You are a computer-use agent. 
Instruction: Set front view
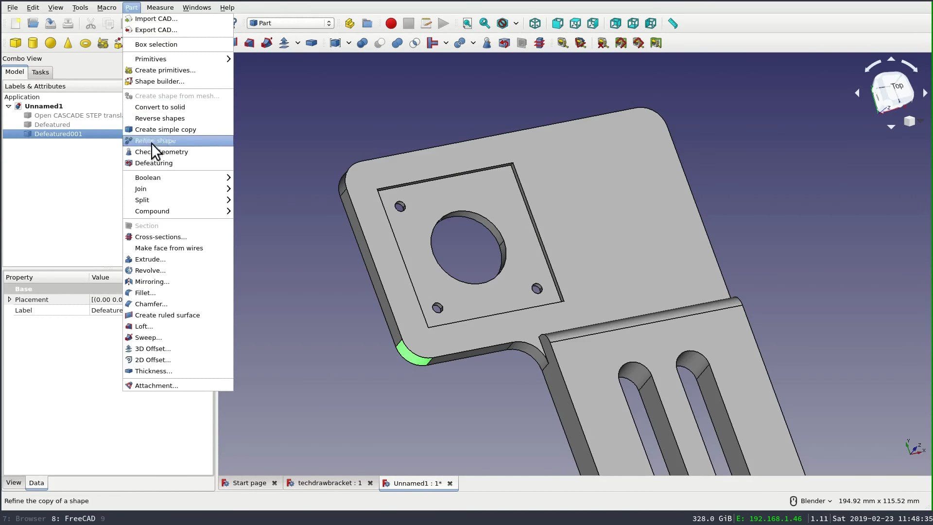[557, 23]
